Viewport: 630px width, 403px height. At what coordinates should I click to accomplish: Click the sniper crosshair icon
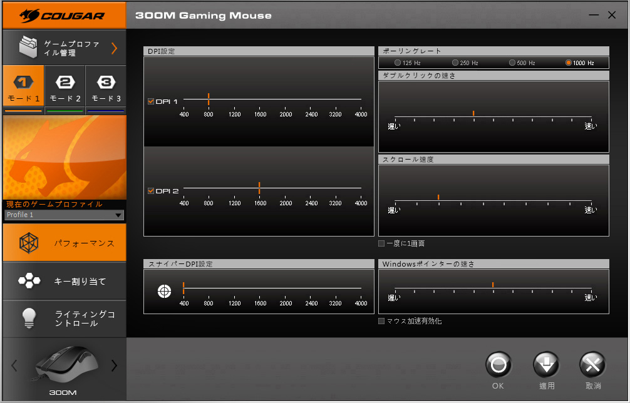pos(164,291)
